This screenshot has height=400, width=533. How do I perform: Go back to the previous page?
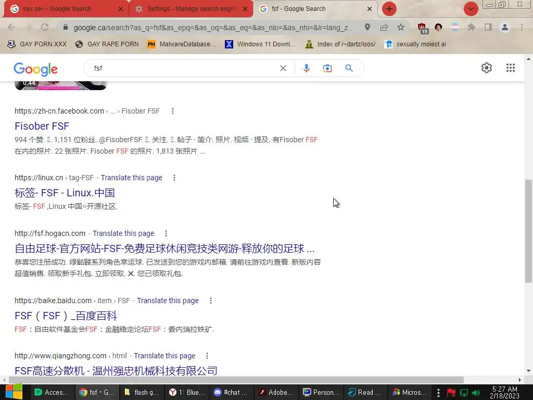click(11, 27)
